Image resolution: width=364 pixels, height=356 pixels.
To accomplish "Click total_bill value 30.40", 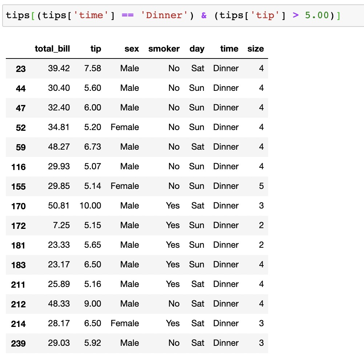I will 59,88.
